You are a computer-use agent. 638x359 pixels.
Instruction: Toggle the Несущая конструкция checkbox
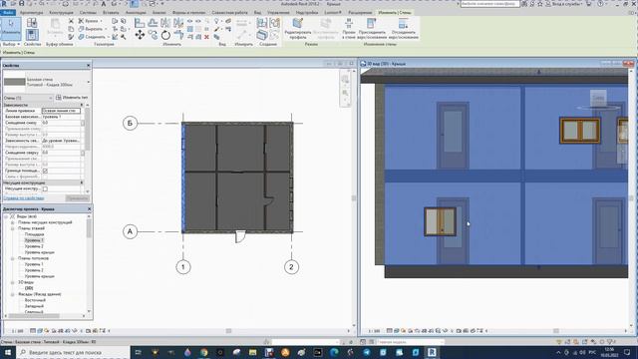(x=45, y=188)
